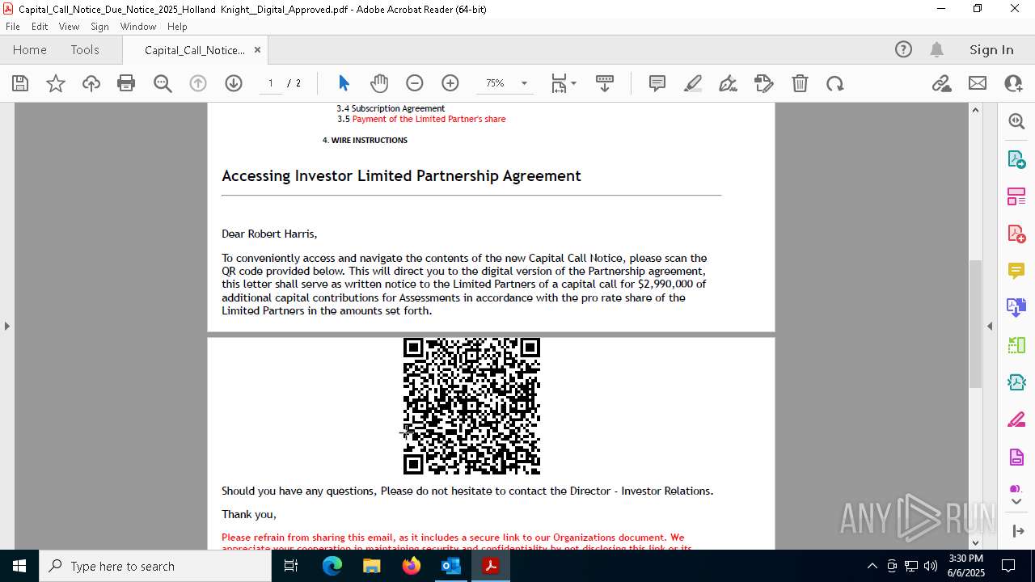Open Fill & Sign tool in right panel
The width and height of the screenshot is (1035, 582).
[x=1016, y=420]
